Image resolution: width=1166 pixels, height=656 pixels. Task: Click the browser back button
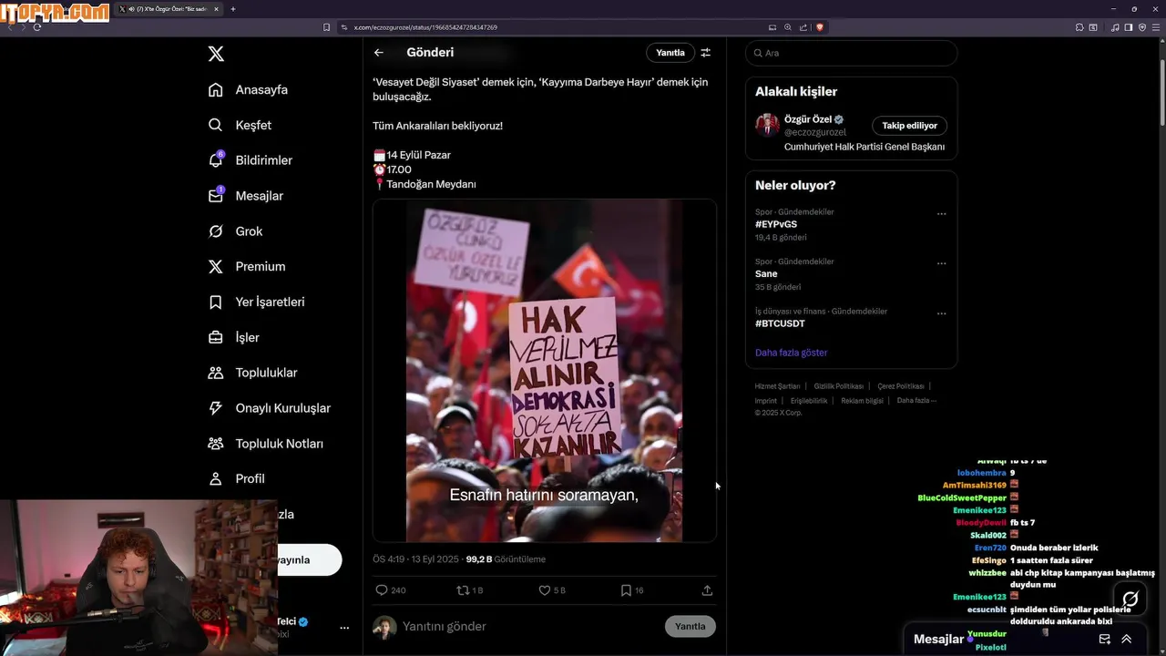tap(10, 27)
